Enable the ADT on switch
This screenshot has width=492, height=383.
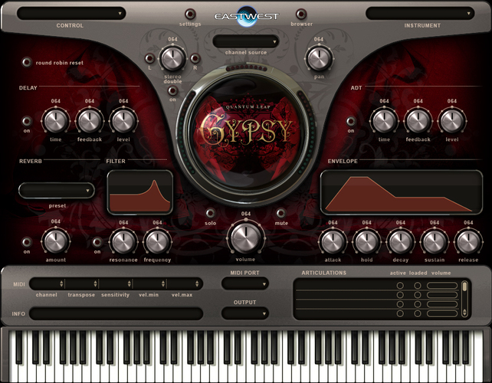coord(351,120)
